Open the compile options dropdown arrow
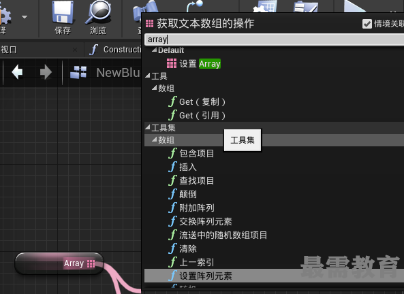 (25, 17)
